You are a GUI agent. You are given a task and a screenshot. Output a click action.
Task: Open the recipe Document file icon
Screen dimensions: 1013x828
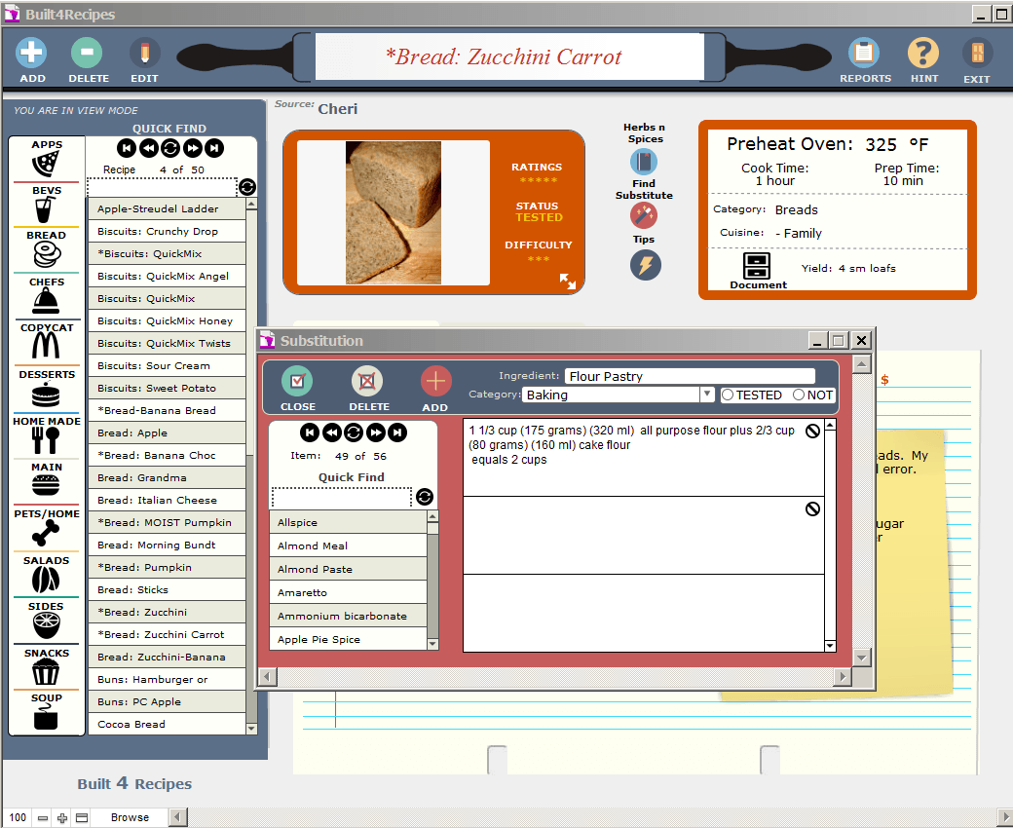click(757, 266)
